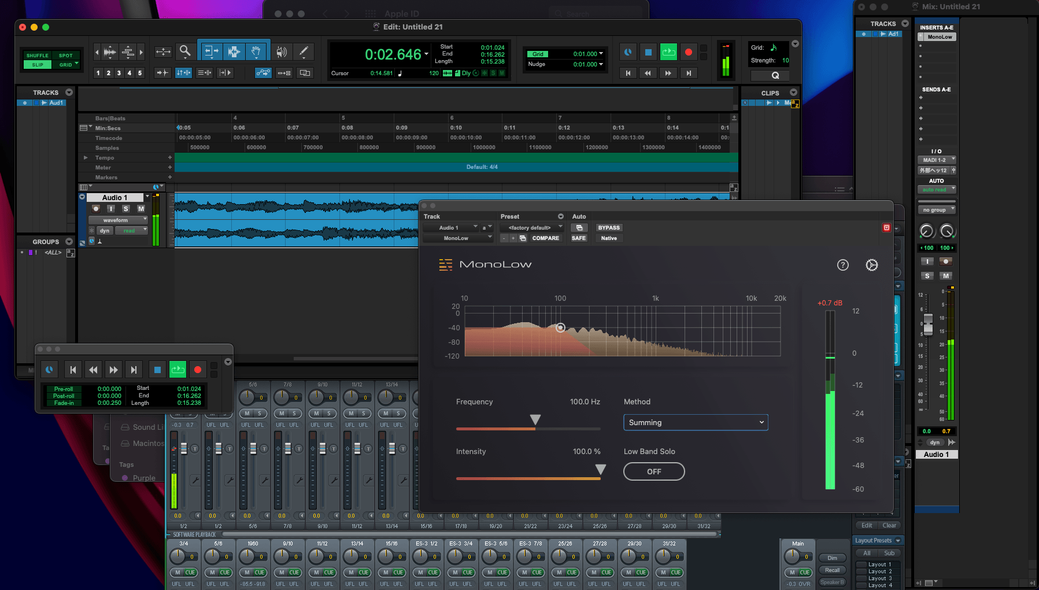Open the GROUPS list menu
1039x590 pixels.
click(69, 242)
